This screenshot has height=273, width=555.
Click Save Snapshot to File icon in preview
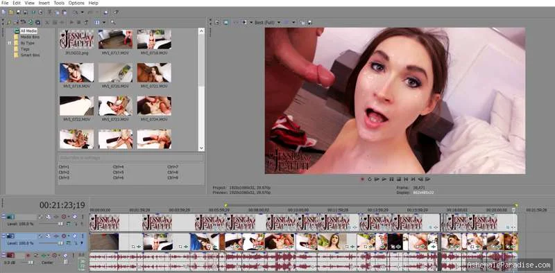click(x=309, y=23)
